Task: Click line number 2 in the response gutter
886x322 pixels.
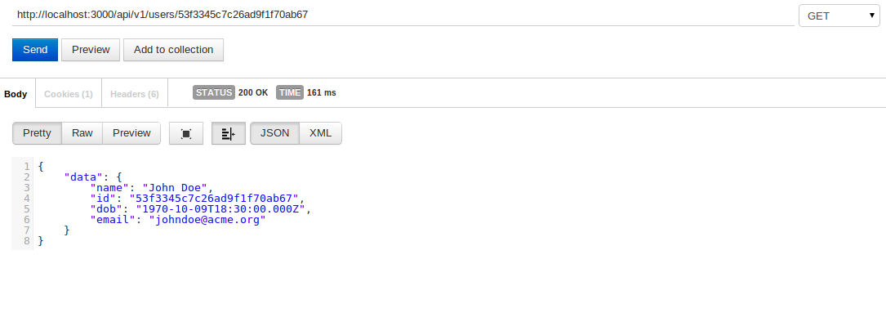Action: pyautogui.click(x=27, y=177)
